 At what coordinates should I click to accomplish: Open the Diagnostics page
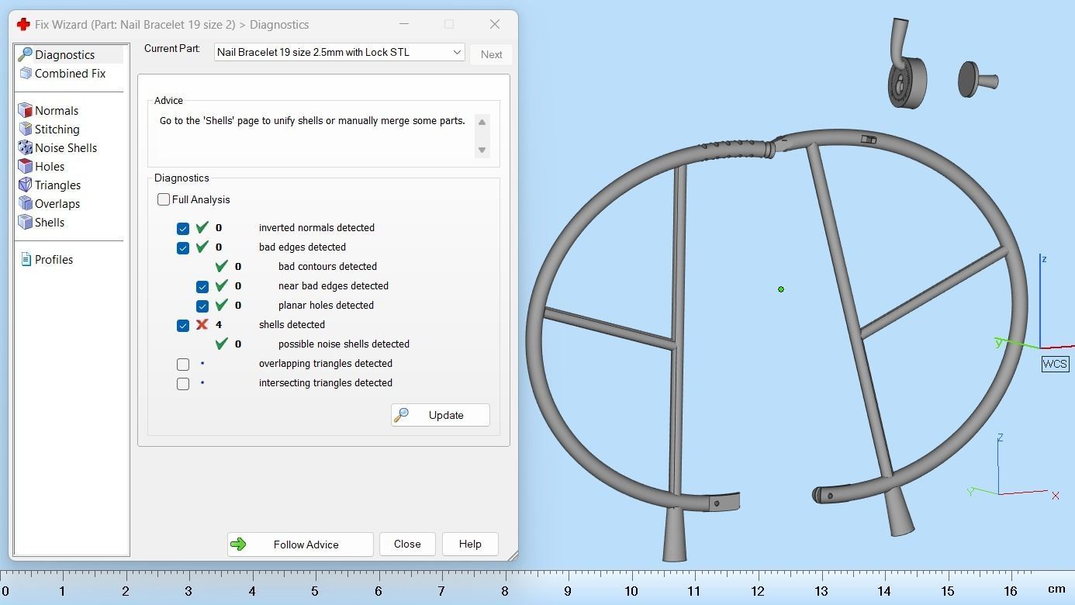tap(64, 54)
